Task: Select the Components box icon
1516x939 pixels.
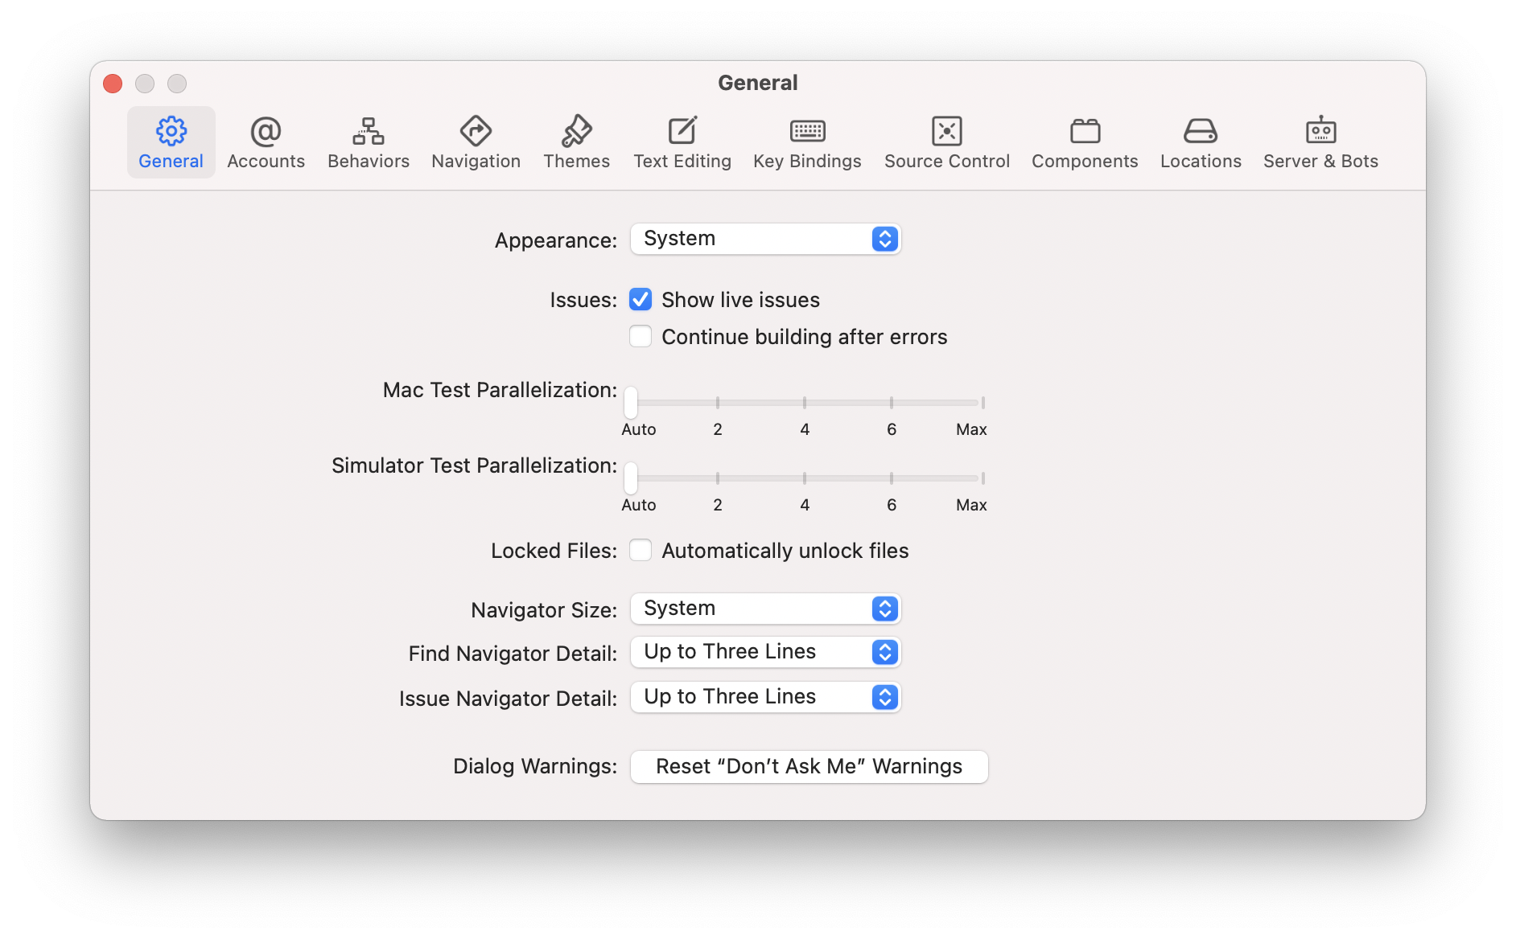Action: [x=1085, y=131]
